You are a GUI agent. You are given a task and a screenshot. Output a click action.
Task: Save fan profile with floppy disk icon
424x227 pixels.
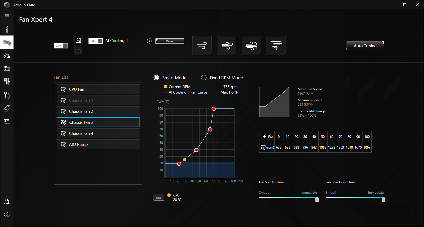pos(78,40)
